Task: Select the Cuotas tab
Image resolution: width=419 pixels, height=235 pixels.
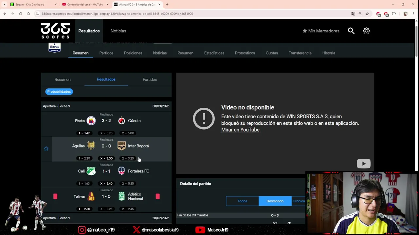Action: (x=272, y=53)
